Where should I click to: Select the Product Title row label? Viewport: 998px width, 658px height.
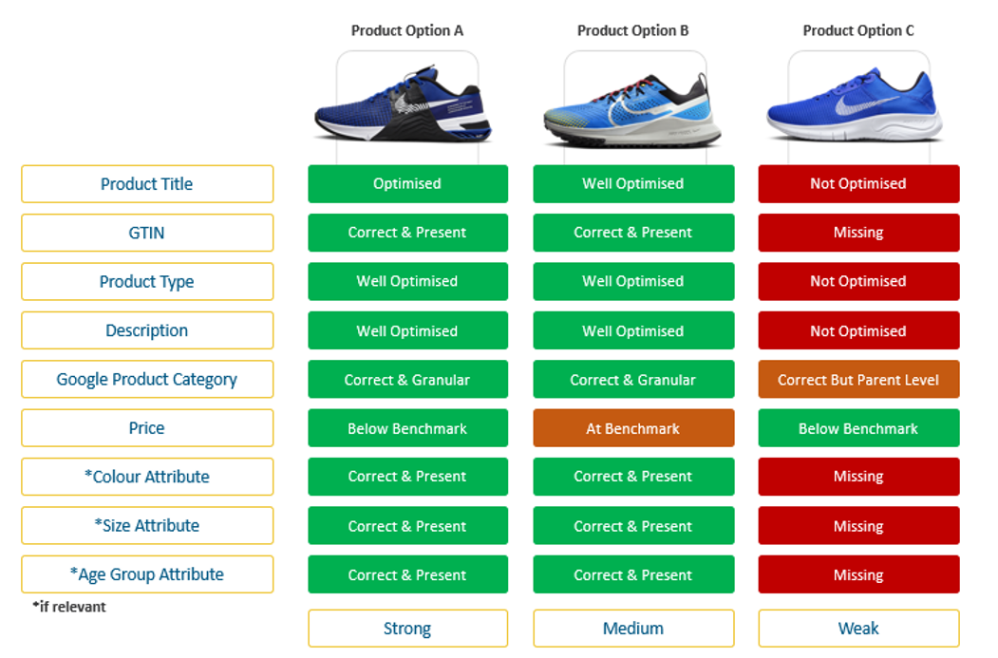[x=147, y=184]
